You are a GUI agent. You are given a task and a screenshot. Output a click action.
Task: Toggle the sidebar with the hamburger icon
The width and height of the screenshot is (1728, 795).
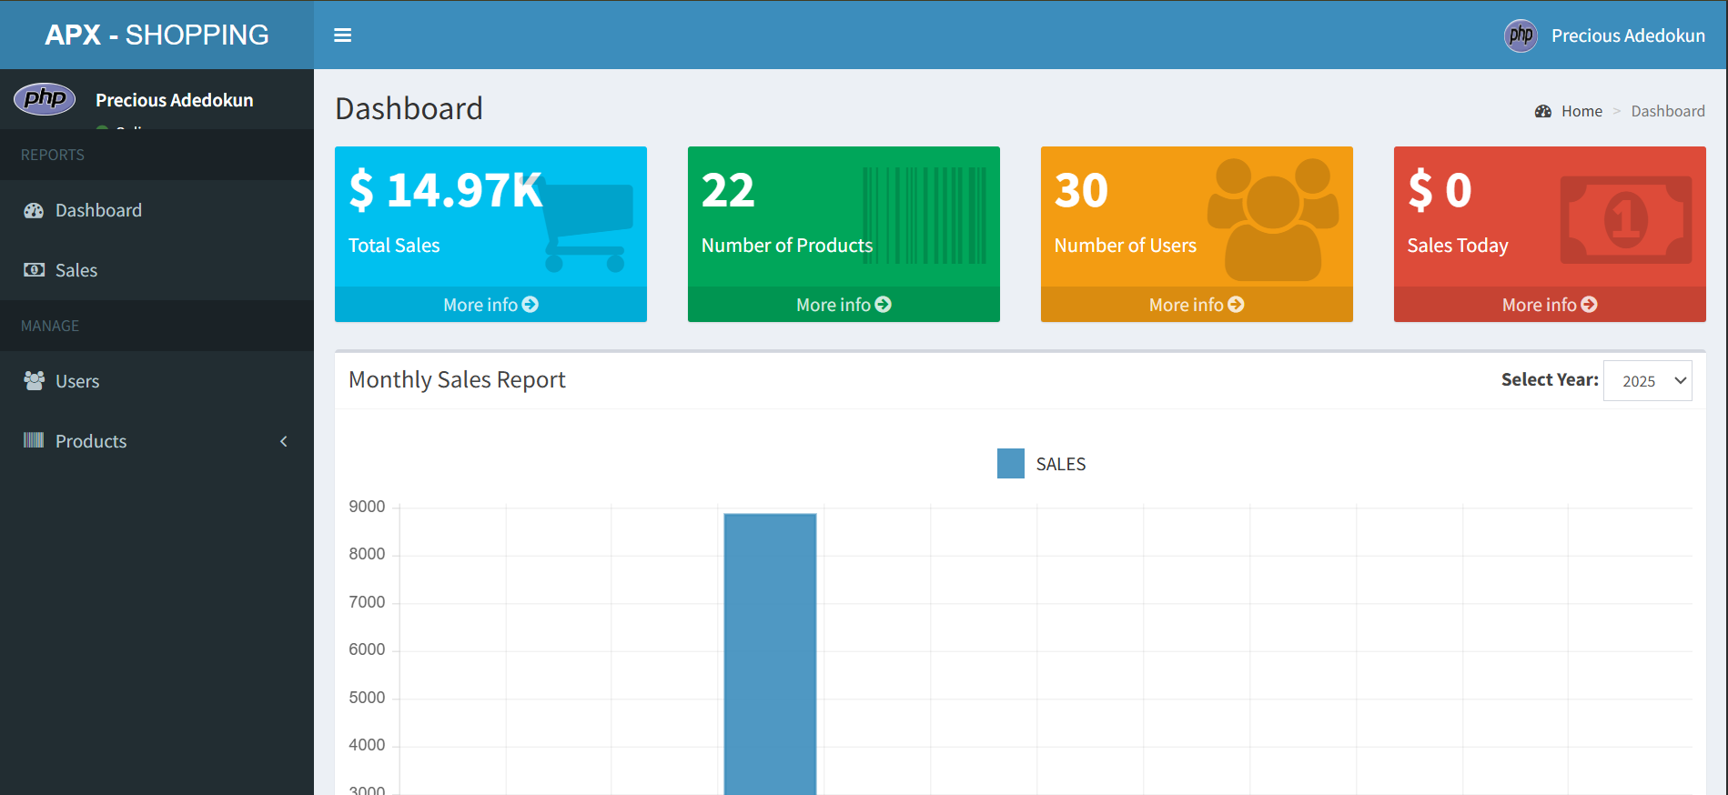[342, 35]
